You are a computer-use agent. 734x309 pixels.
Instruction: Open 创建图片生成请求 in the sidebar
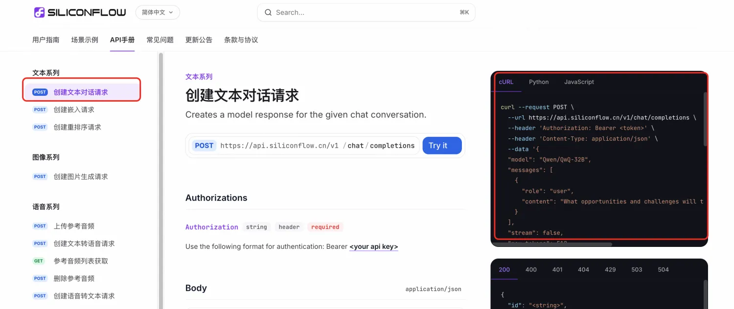[82, 177]
